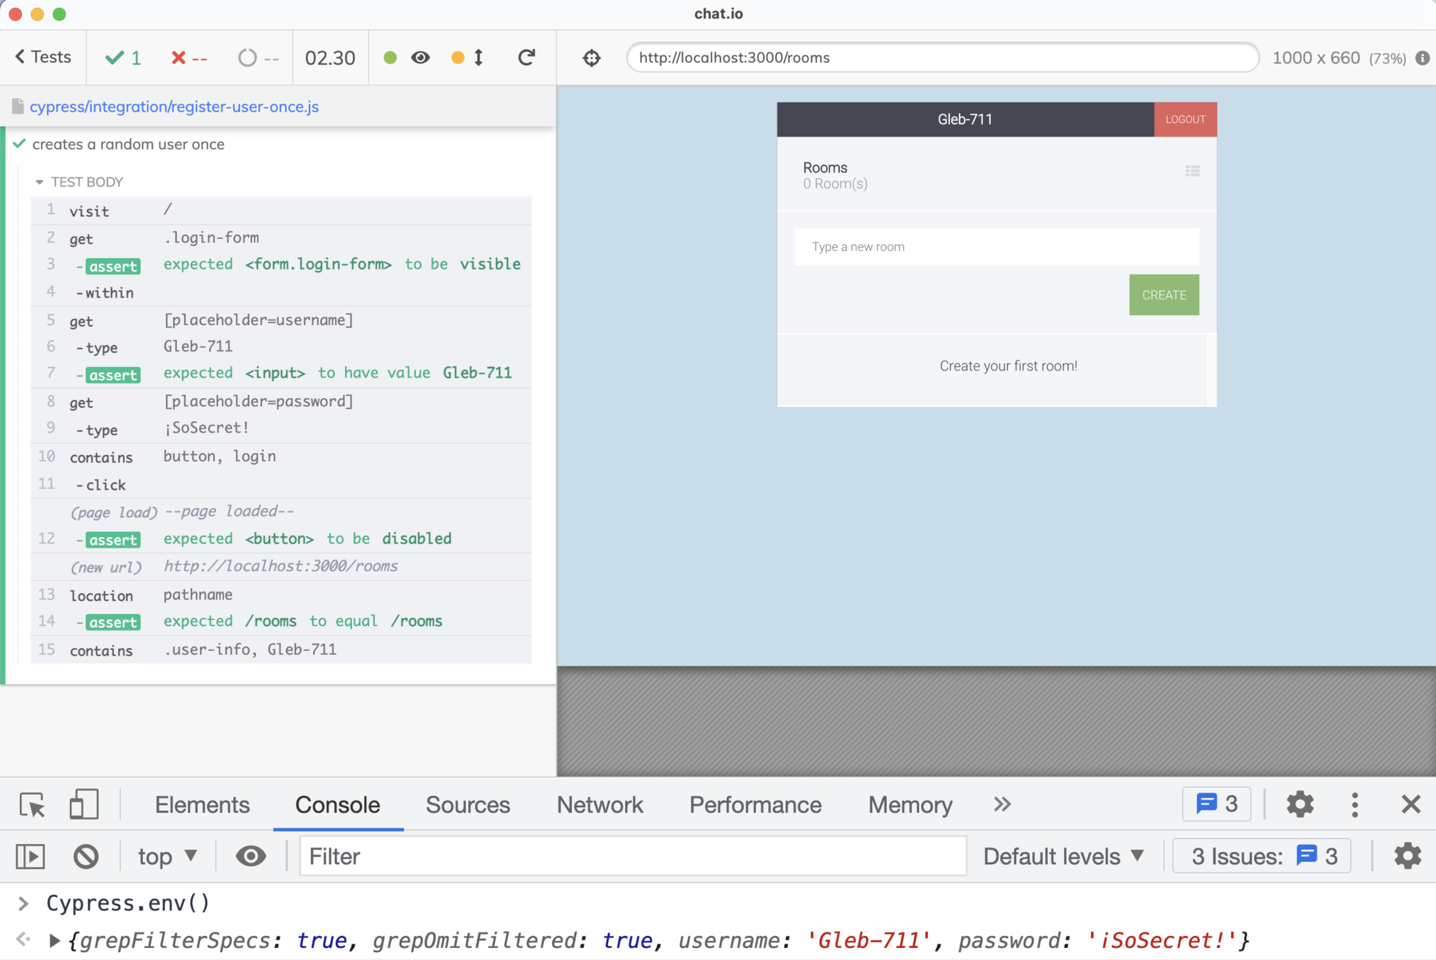
Task: Click the reload tests icon
Action: (x=526, y=58)
